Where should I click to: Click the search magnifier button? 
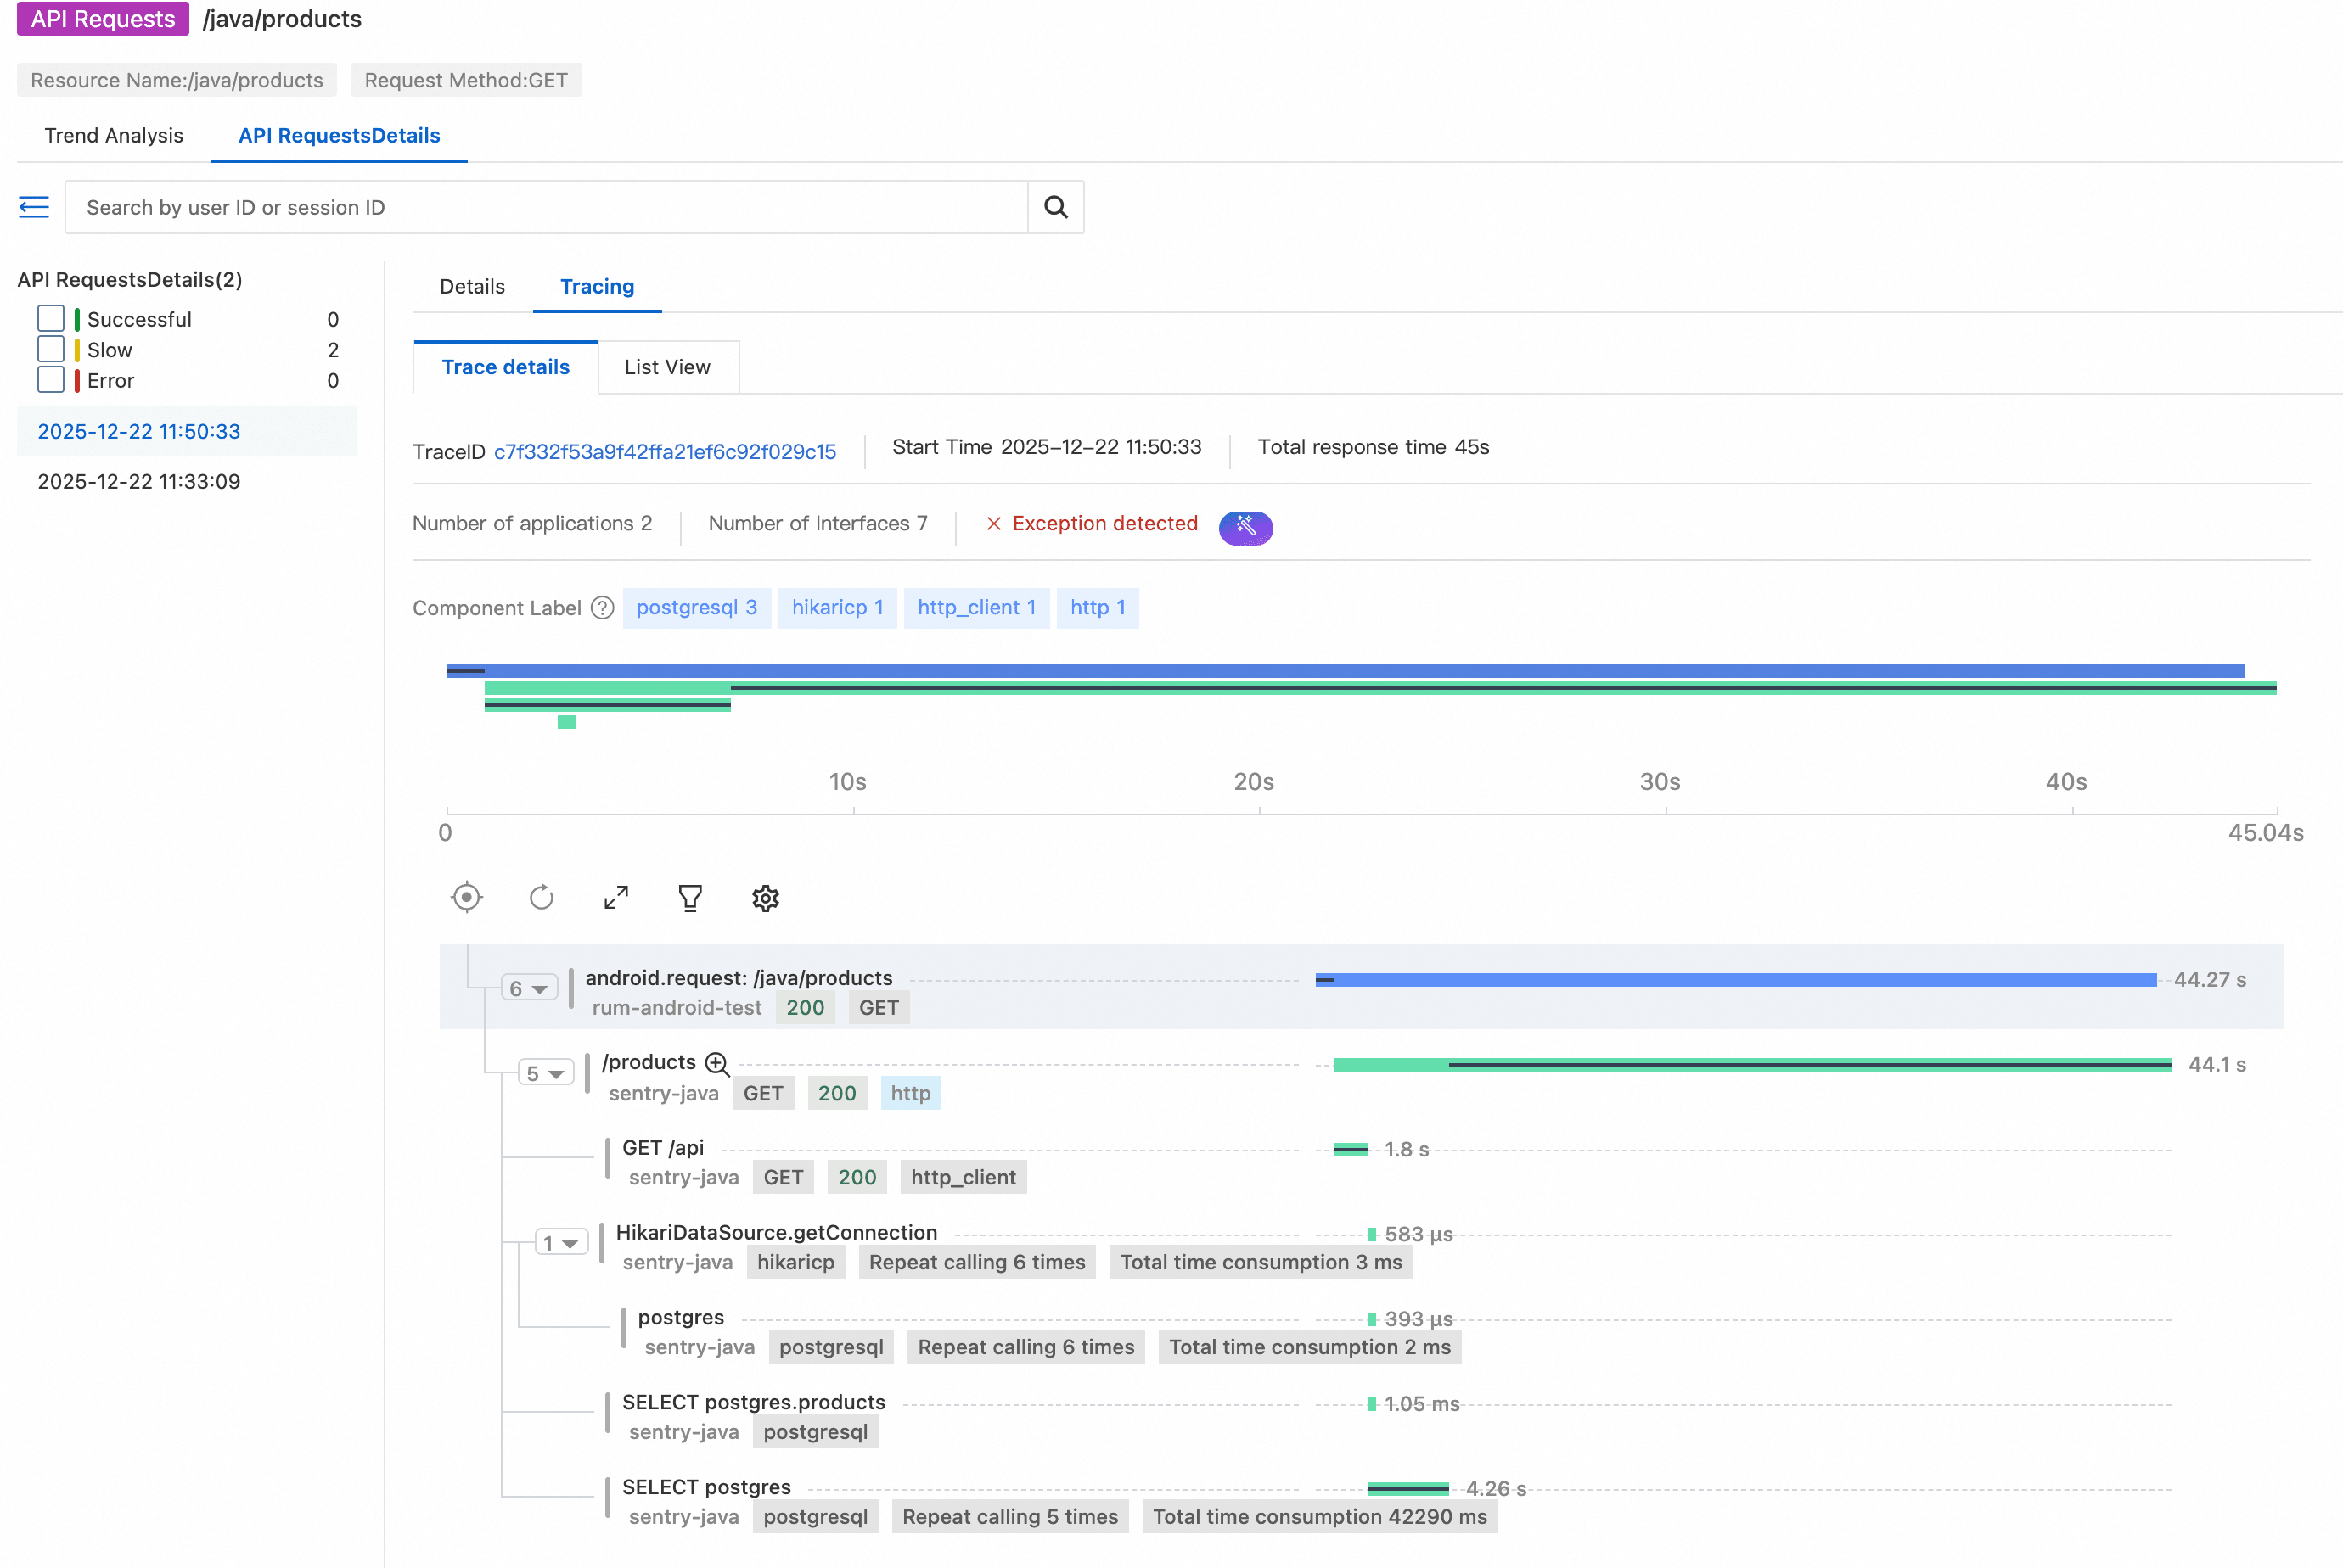point(1055,207)
